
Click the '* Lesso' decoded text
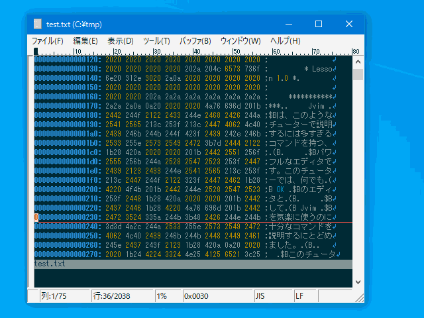click(x=318, y=69)
